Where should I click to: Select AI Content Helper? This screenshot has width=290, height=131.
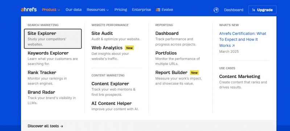pos(115,106)
